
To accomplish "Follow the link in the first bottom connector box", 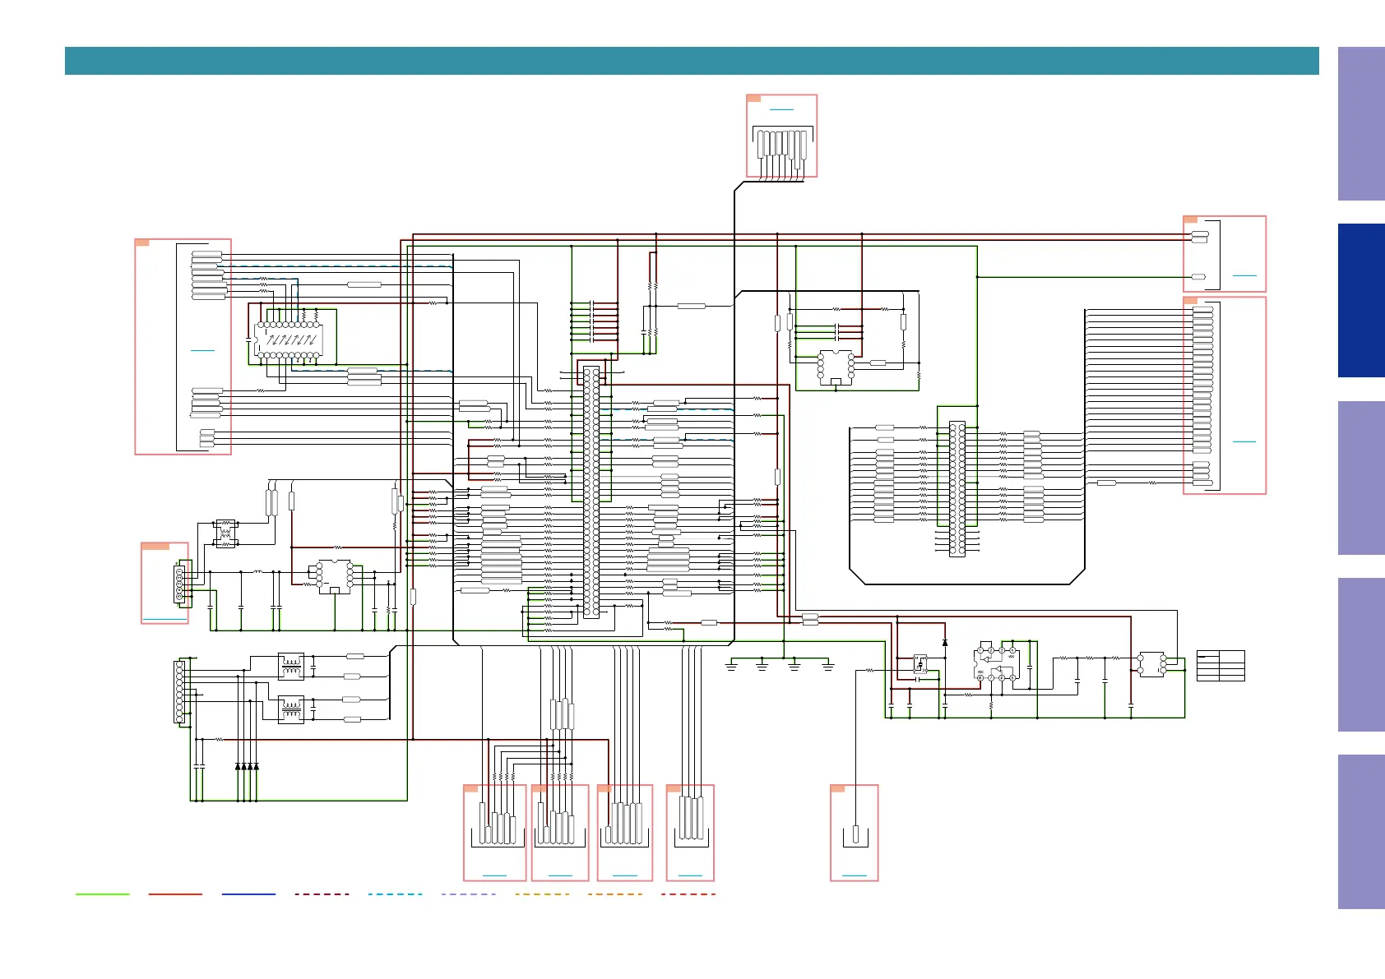I will [x=494, y=875].
